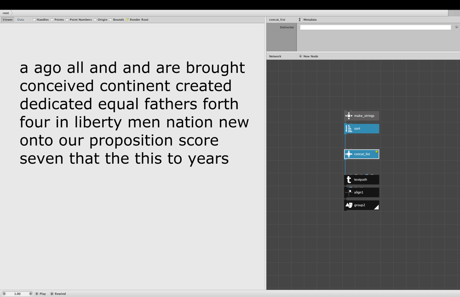Switch to the Viewer tab
The height and width of the screenshot is (297, 460).
(x=8, y=20)
